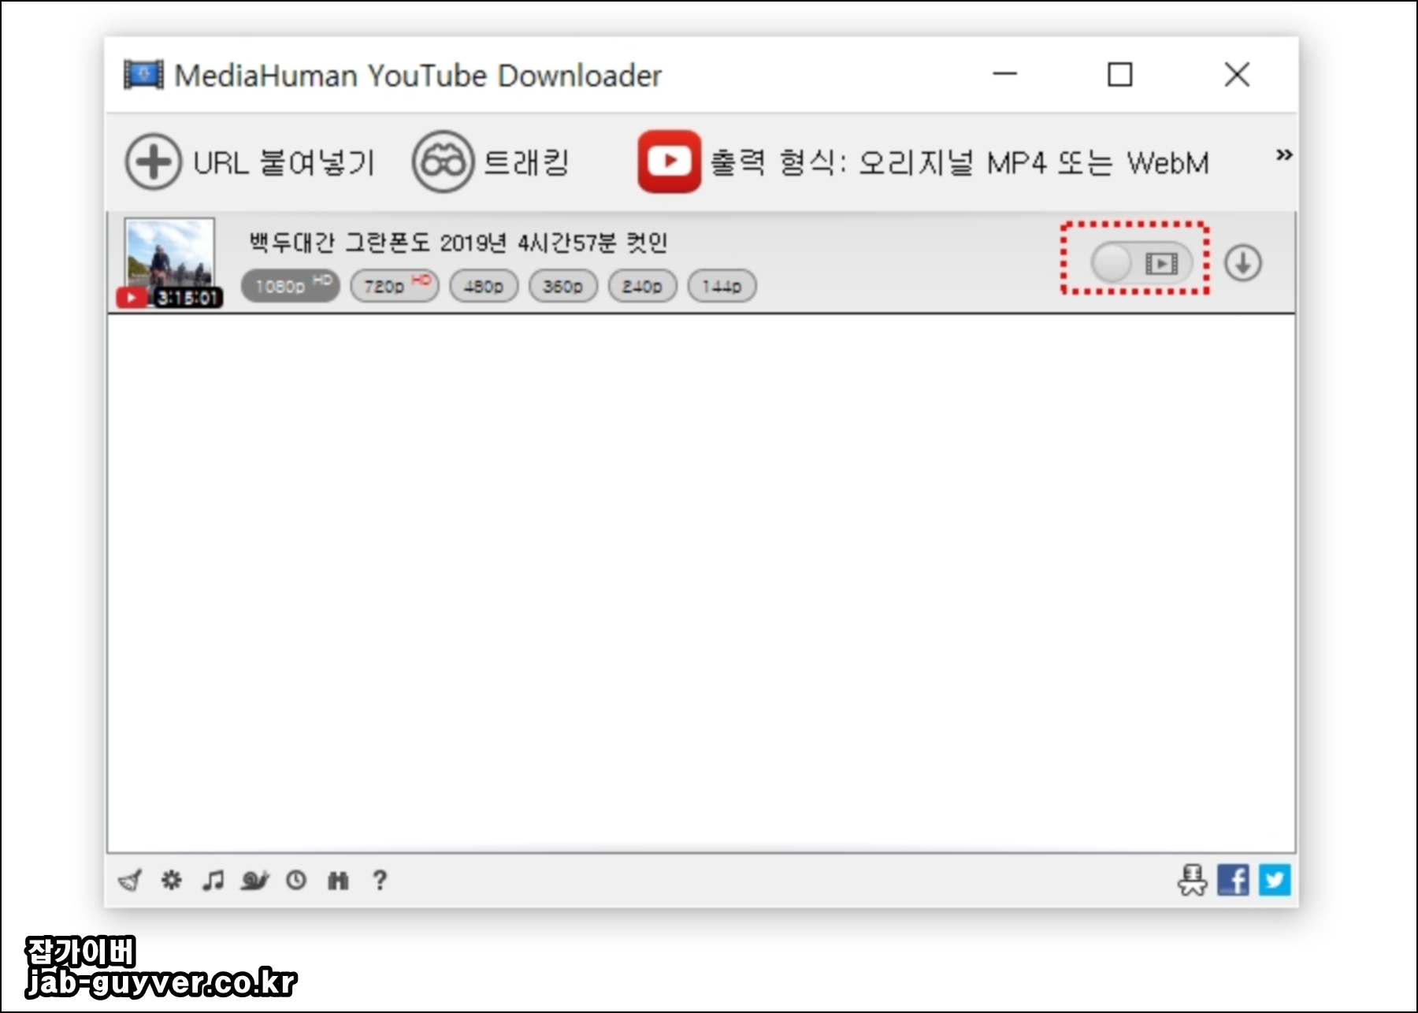Screen dimensions: 1418x1013
Task: Open the clock history icon
Action: [296, 880]
